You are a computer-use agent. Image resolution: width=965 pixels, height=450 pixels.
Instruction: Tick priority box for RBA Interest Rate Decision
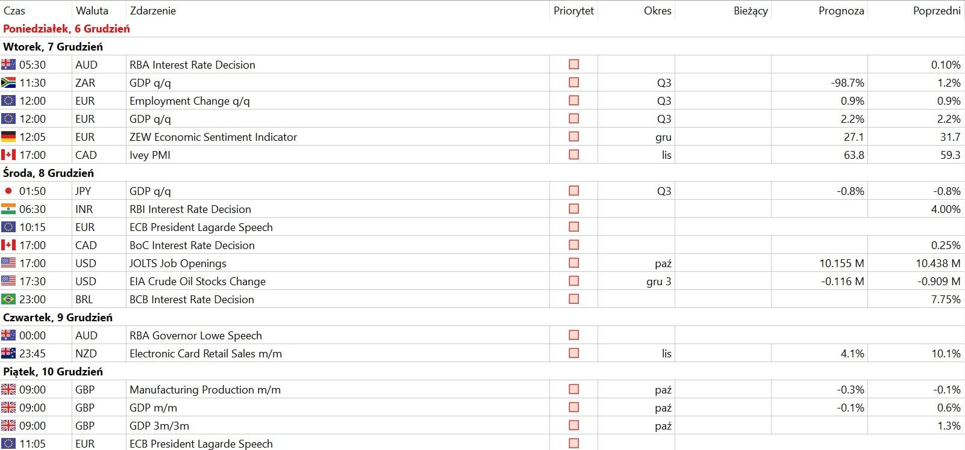574,64
